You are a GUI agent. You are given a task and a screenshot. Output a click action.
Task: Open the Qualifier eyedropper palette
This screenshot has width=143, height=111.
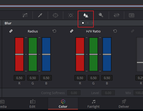point(40,15)
